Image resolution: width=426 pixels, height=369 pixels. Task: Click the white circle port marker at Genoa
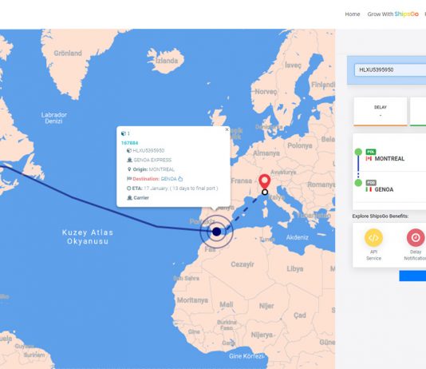coord(265,192)
